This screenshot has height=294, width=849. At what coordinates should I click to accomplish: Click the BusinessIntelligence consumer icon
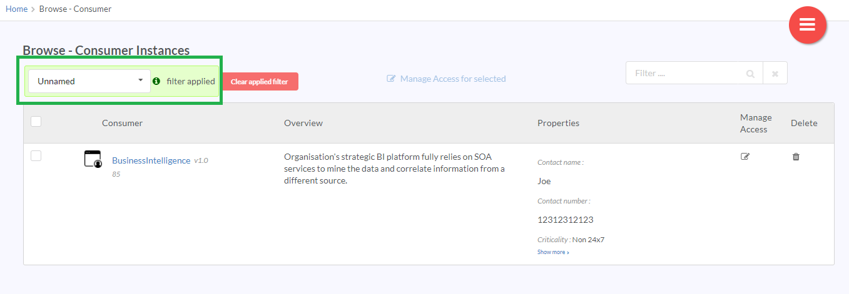point(93,159)
